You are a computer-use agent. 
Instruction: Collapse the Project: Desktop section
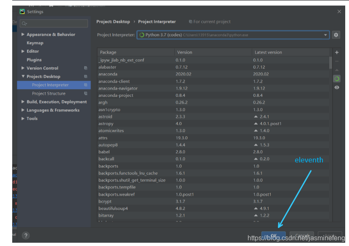point(23,76)
